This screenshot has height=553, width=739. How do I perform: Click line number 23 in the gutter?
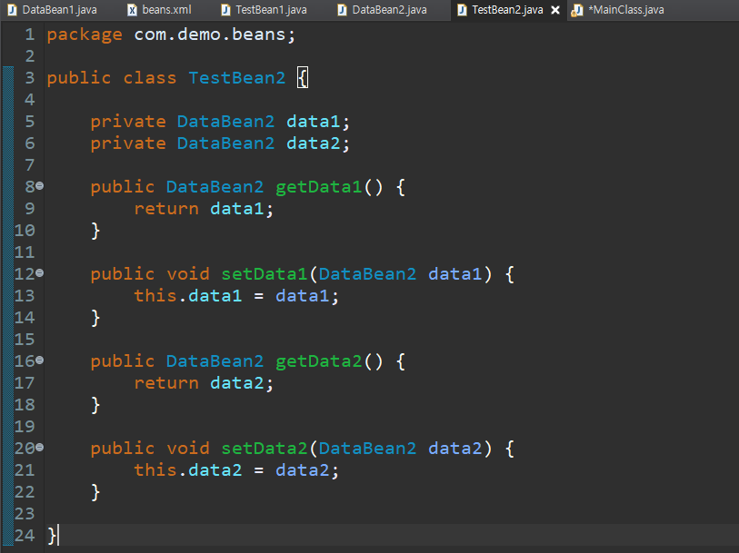coord(25,513)
